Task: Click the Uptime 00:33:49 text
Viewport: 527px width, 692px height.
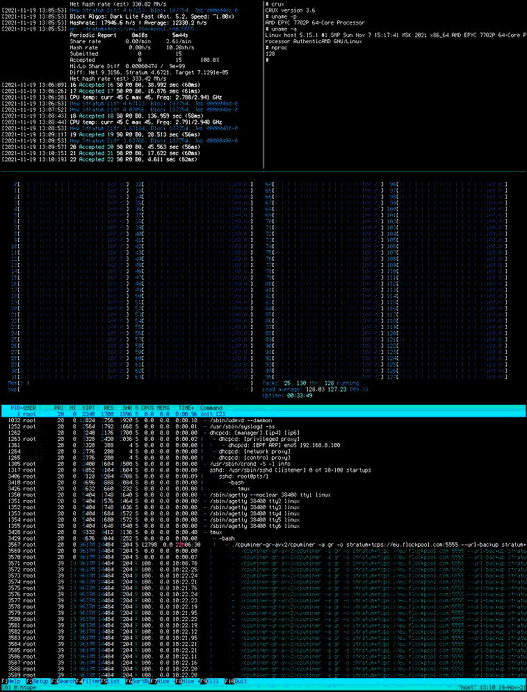Action: click(288, 396)
